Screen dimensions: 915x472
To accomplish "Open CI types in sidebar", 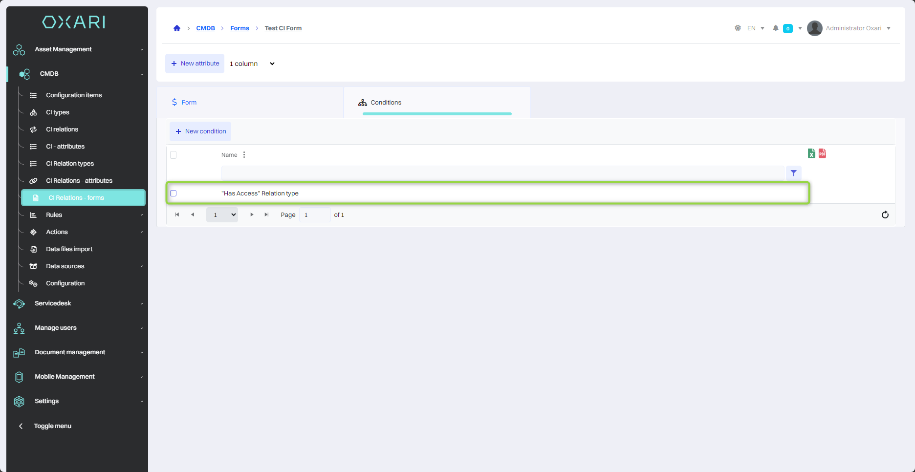I will [58, 112].
